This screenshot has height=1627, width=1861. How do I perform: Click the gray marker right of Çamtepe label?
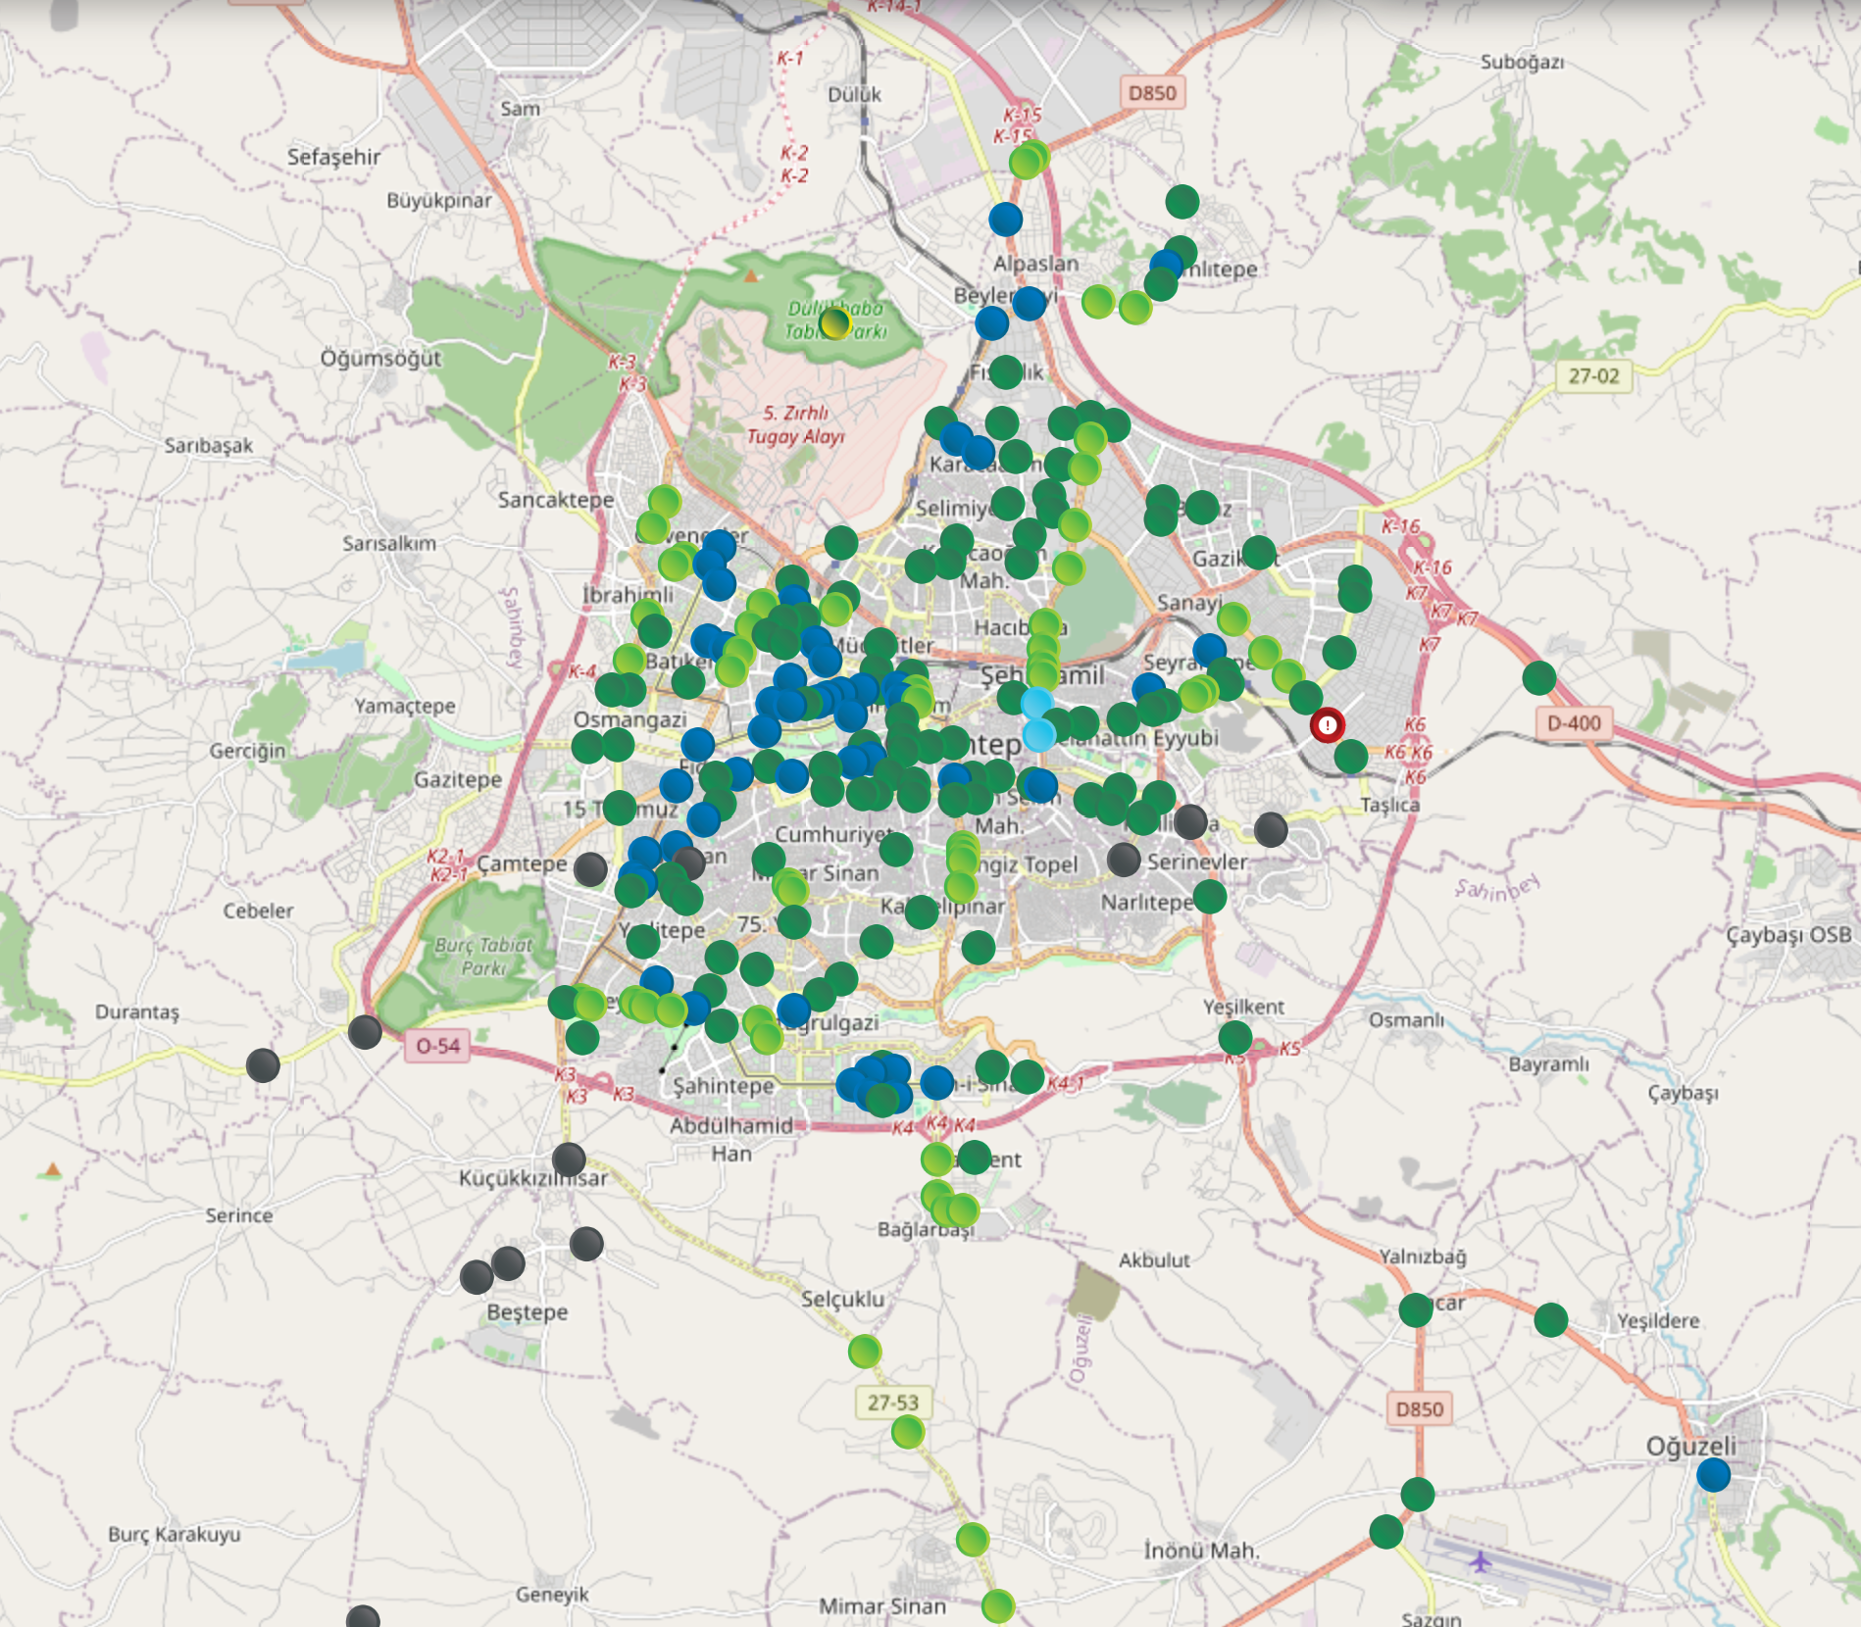(x=590, y=868)
